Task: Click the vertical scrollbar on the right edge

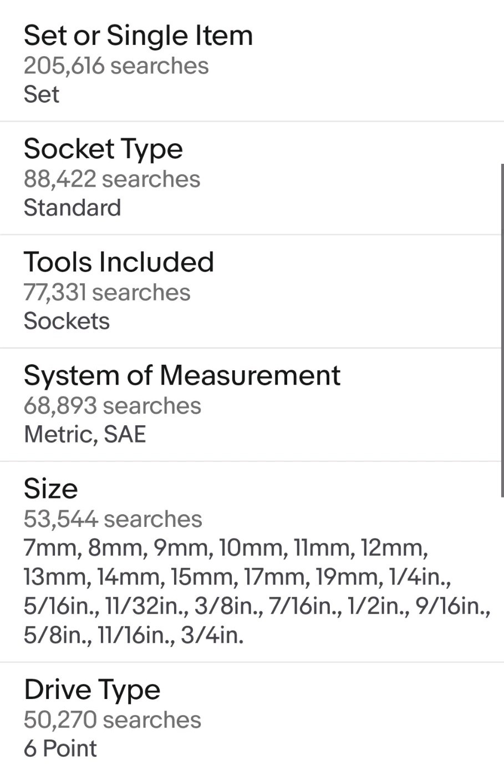Action: click(502, 330)
